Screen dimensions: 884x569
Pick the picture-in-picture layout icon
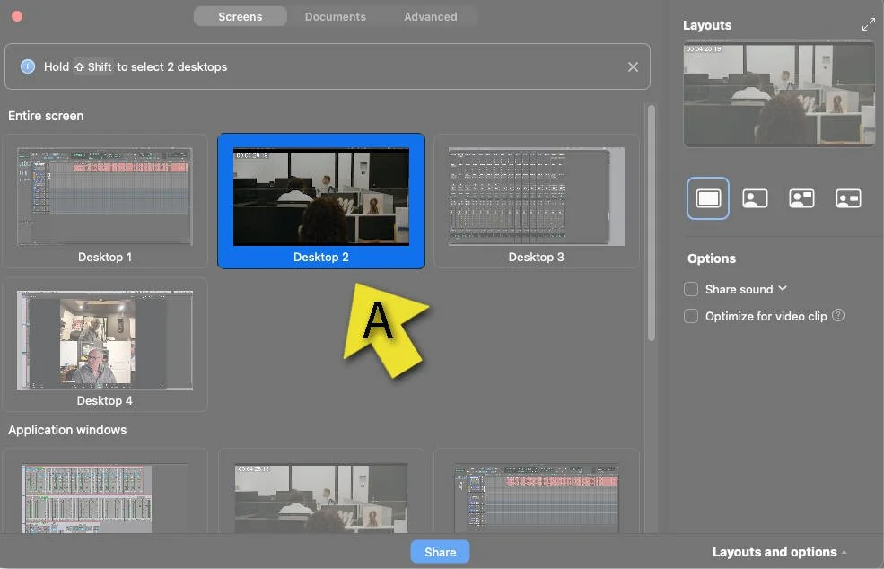click(848, 198)
